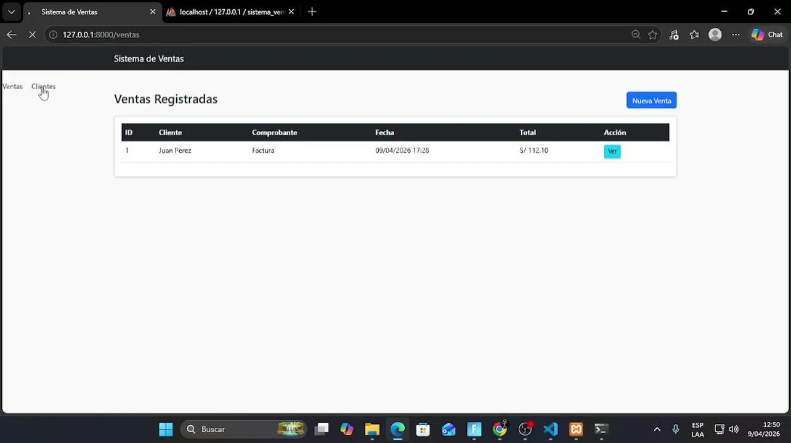Show hidden system tray icons
The width and height of the screenshot is (791, 443).
pyautogui.click(x=657, y=429)
